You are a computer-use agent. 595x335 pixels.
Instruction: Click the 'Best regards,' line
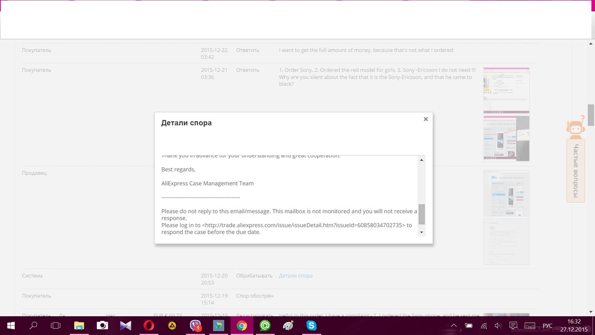click(178, 169)
